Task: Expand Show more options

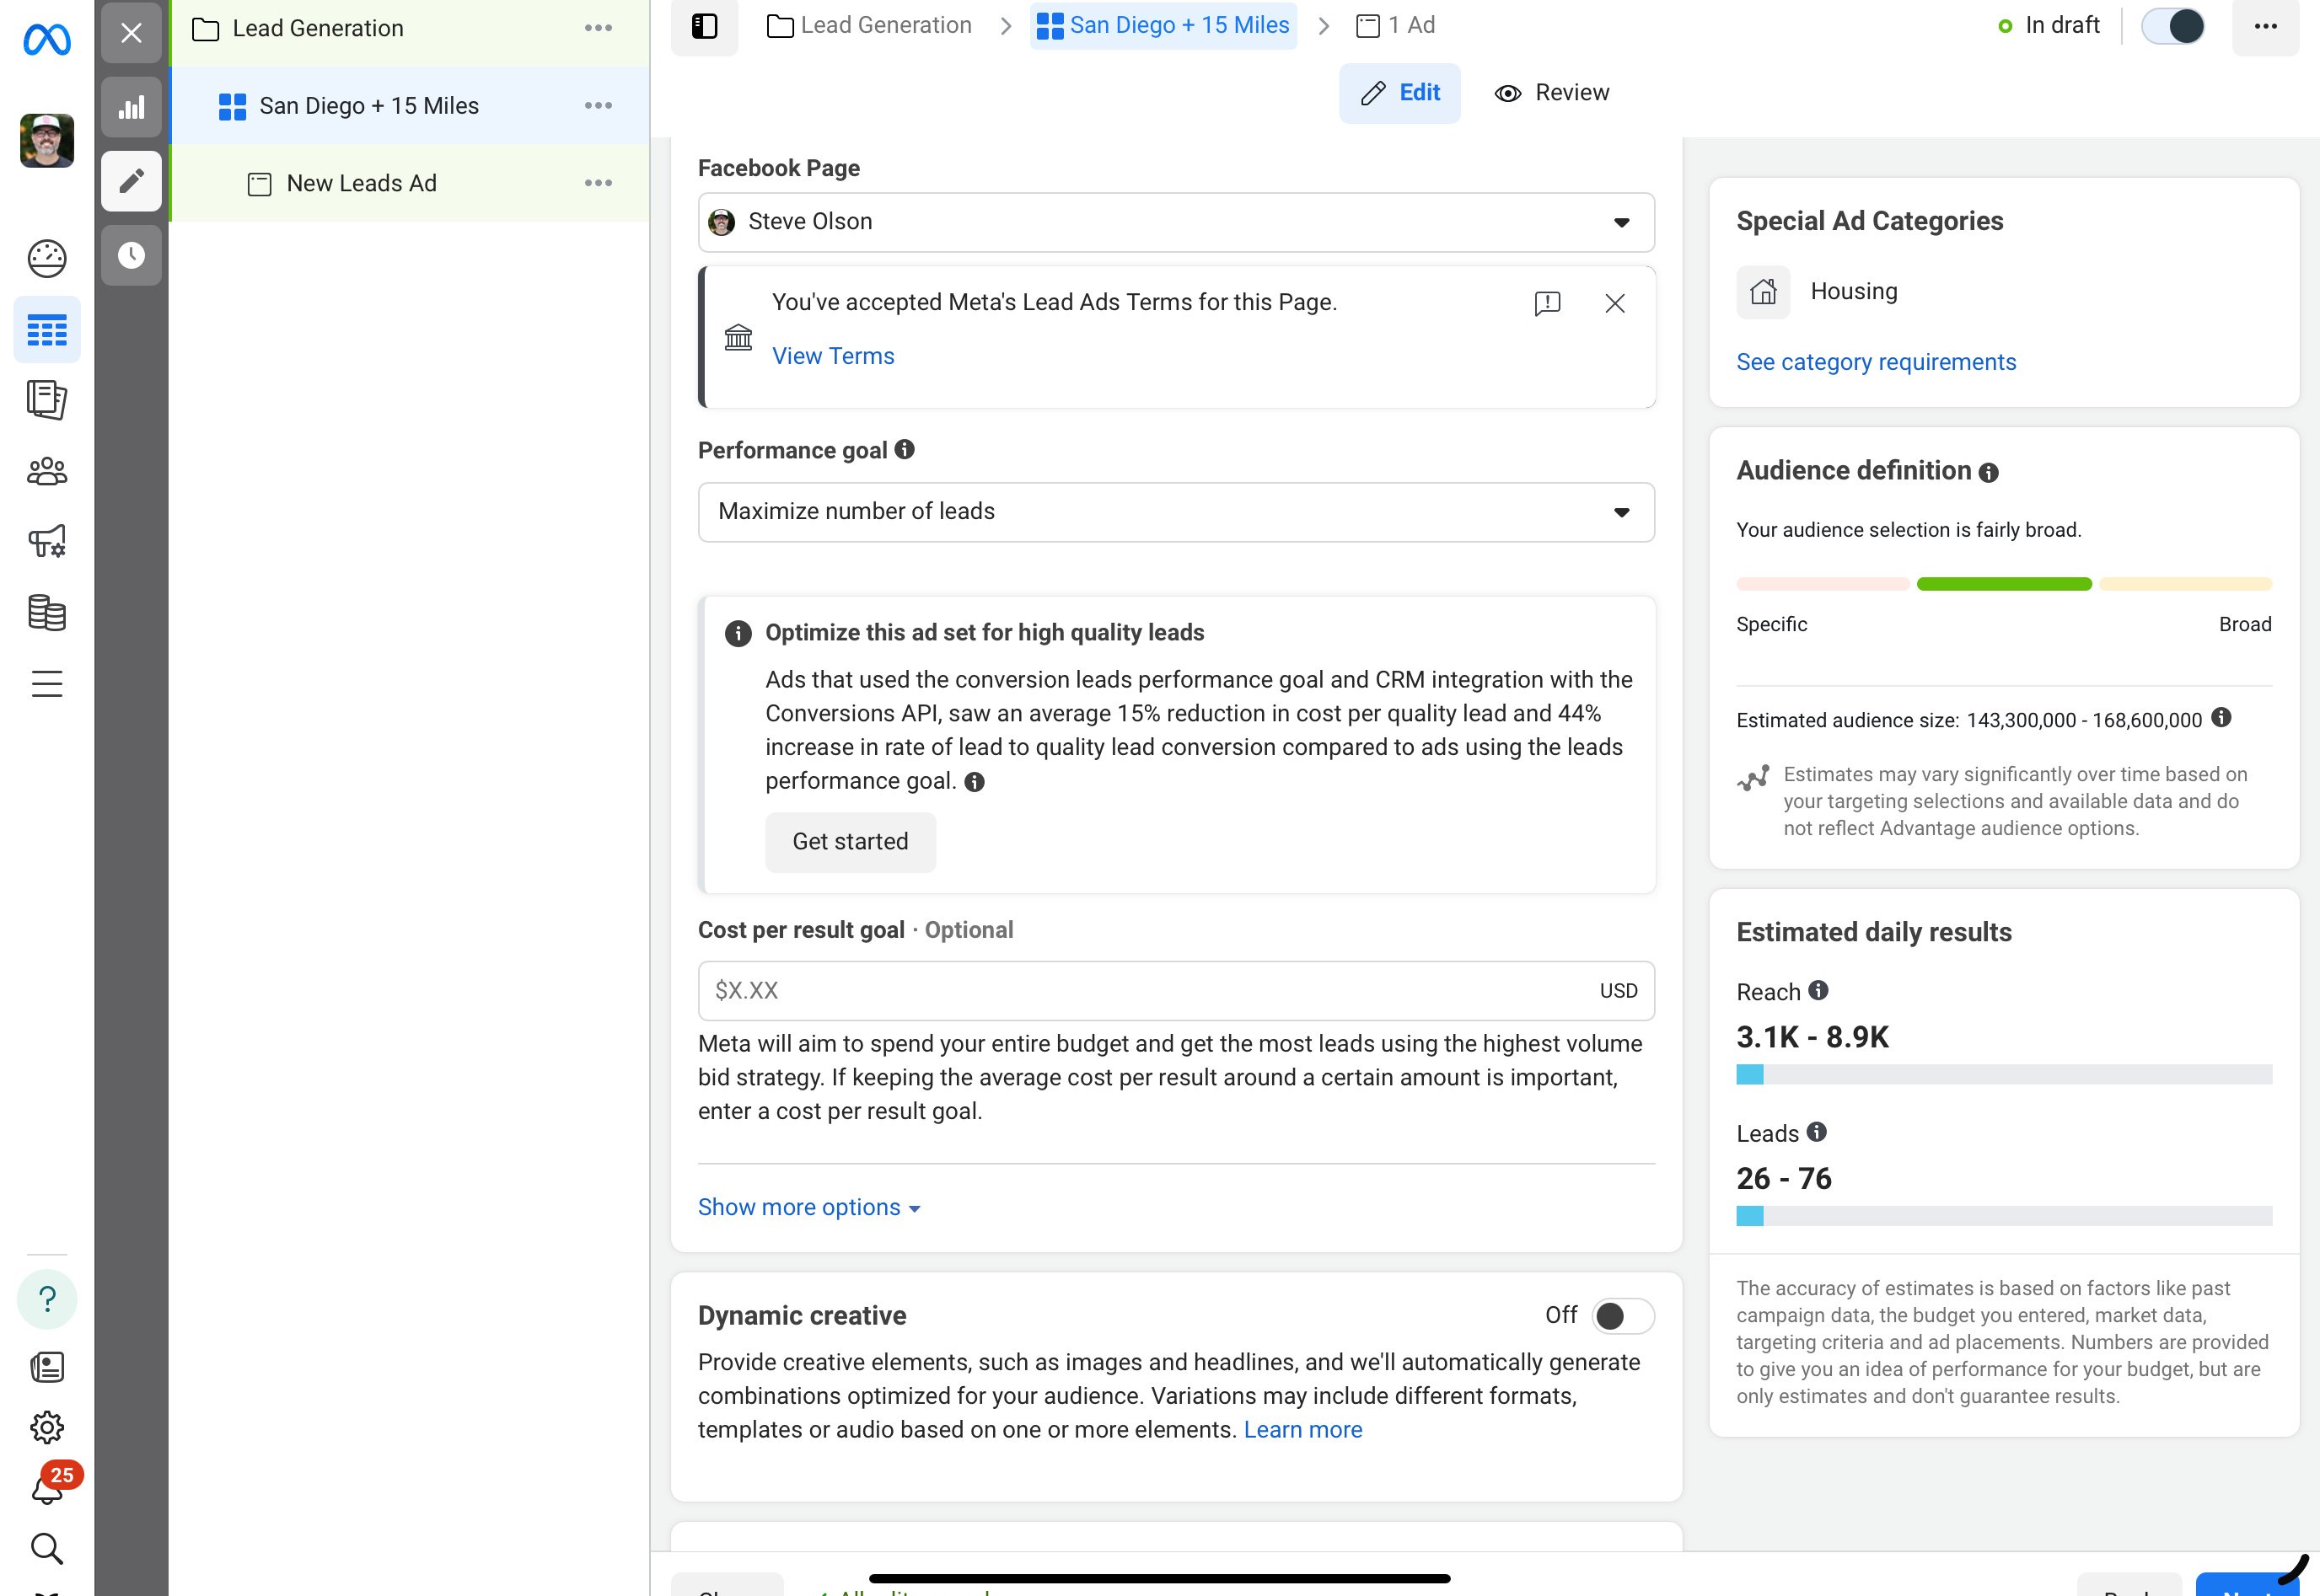Action: (x=808, y=1208)
